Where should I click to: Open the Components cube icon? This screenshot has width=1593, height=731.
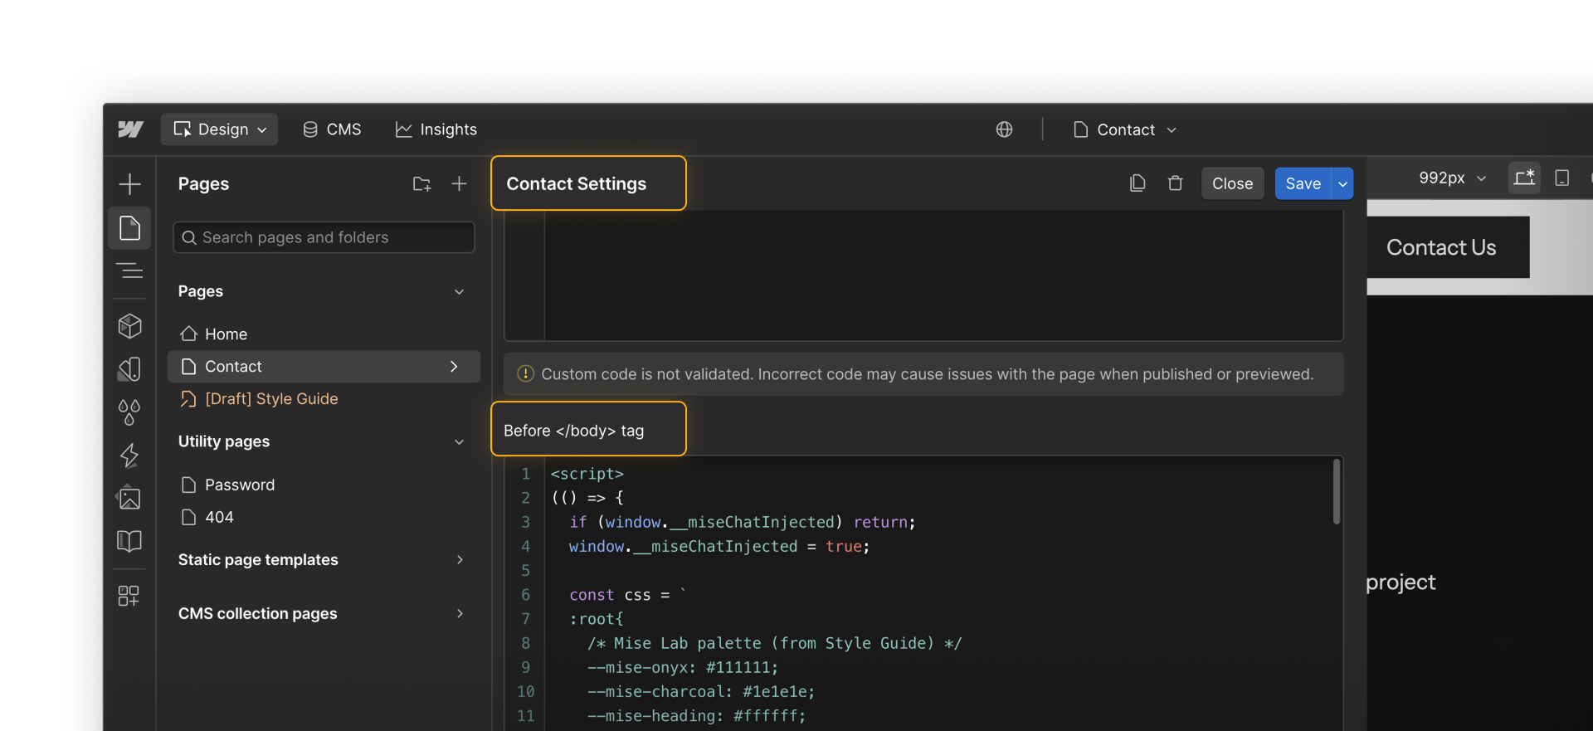point(129,326)
